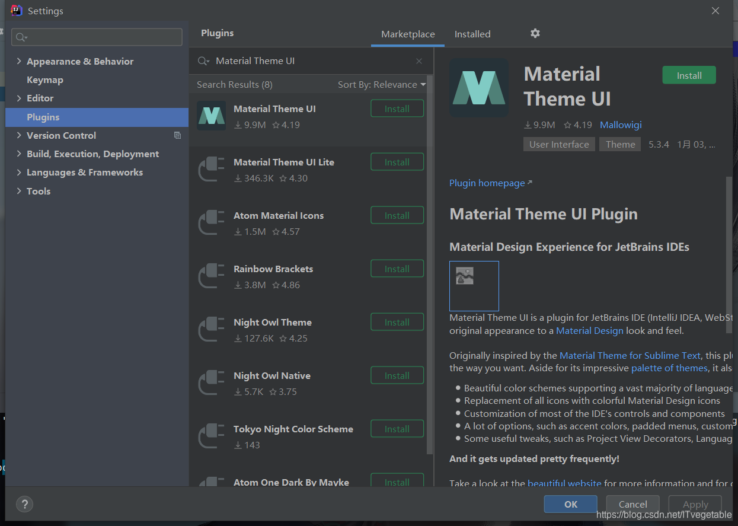Select the Atom One Dark By Mayke title
Viewport: 738px width, 526px height.
[x=292, y=482]
